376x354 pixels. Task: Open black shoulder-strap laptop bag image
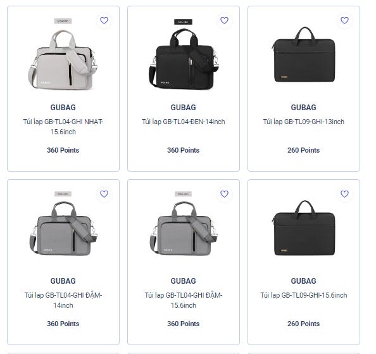(184, 54)
